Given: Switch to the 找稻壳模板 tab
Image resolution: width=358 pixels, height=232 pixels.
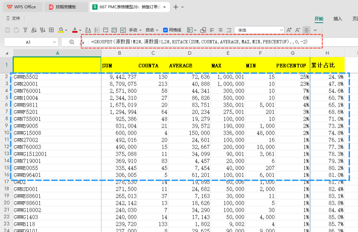Looking at the screenshot, I should (x=66, y=7).
